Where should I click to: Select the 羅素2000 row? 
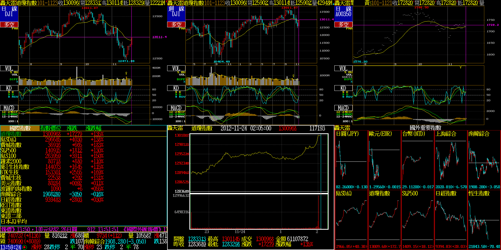click(83, 161)
